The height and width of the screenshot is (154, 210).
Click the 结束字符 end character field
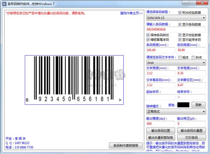[x=191, y=97]
